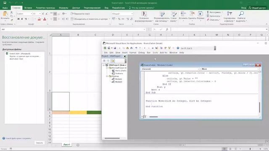Click the Undo arrow in VBA toolbar

point(136,48)
